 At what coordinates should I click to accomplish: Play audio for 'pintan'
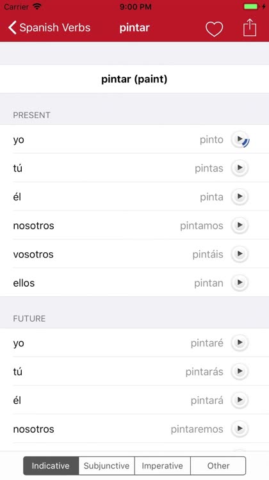[x=240, y=282]
